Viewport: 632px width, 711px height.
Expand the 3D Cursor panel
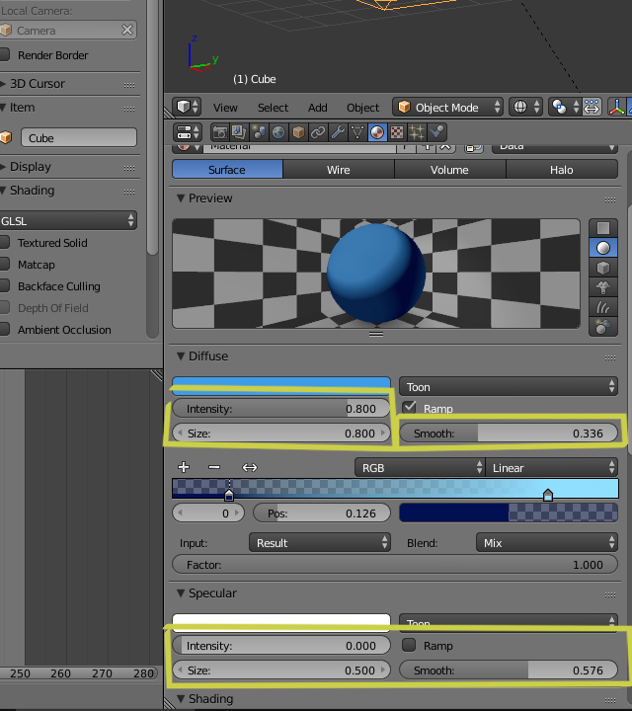[x=38, y=84]
